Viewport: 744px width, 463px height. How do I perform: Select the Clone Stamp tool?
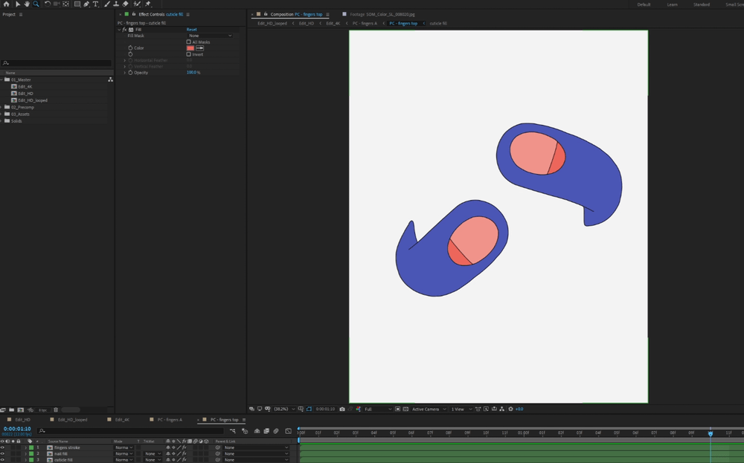115,4
